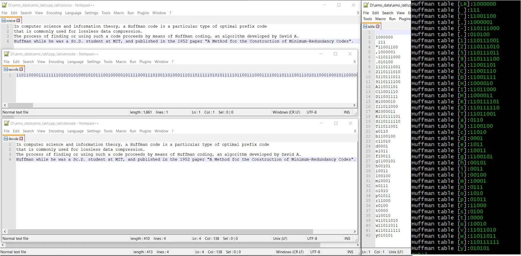Click the save-state disk icon on the table tab

(366, 27)
